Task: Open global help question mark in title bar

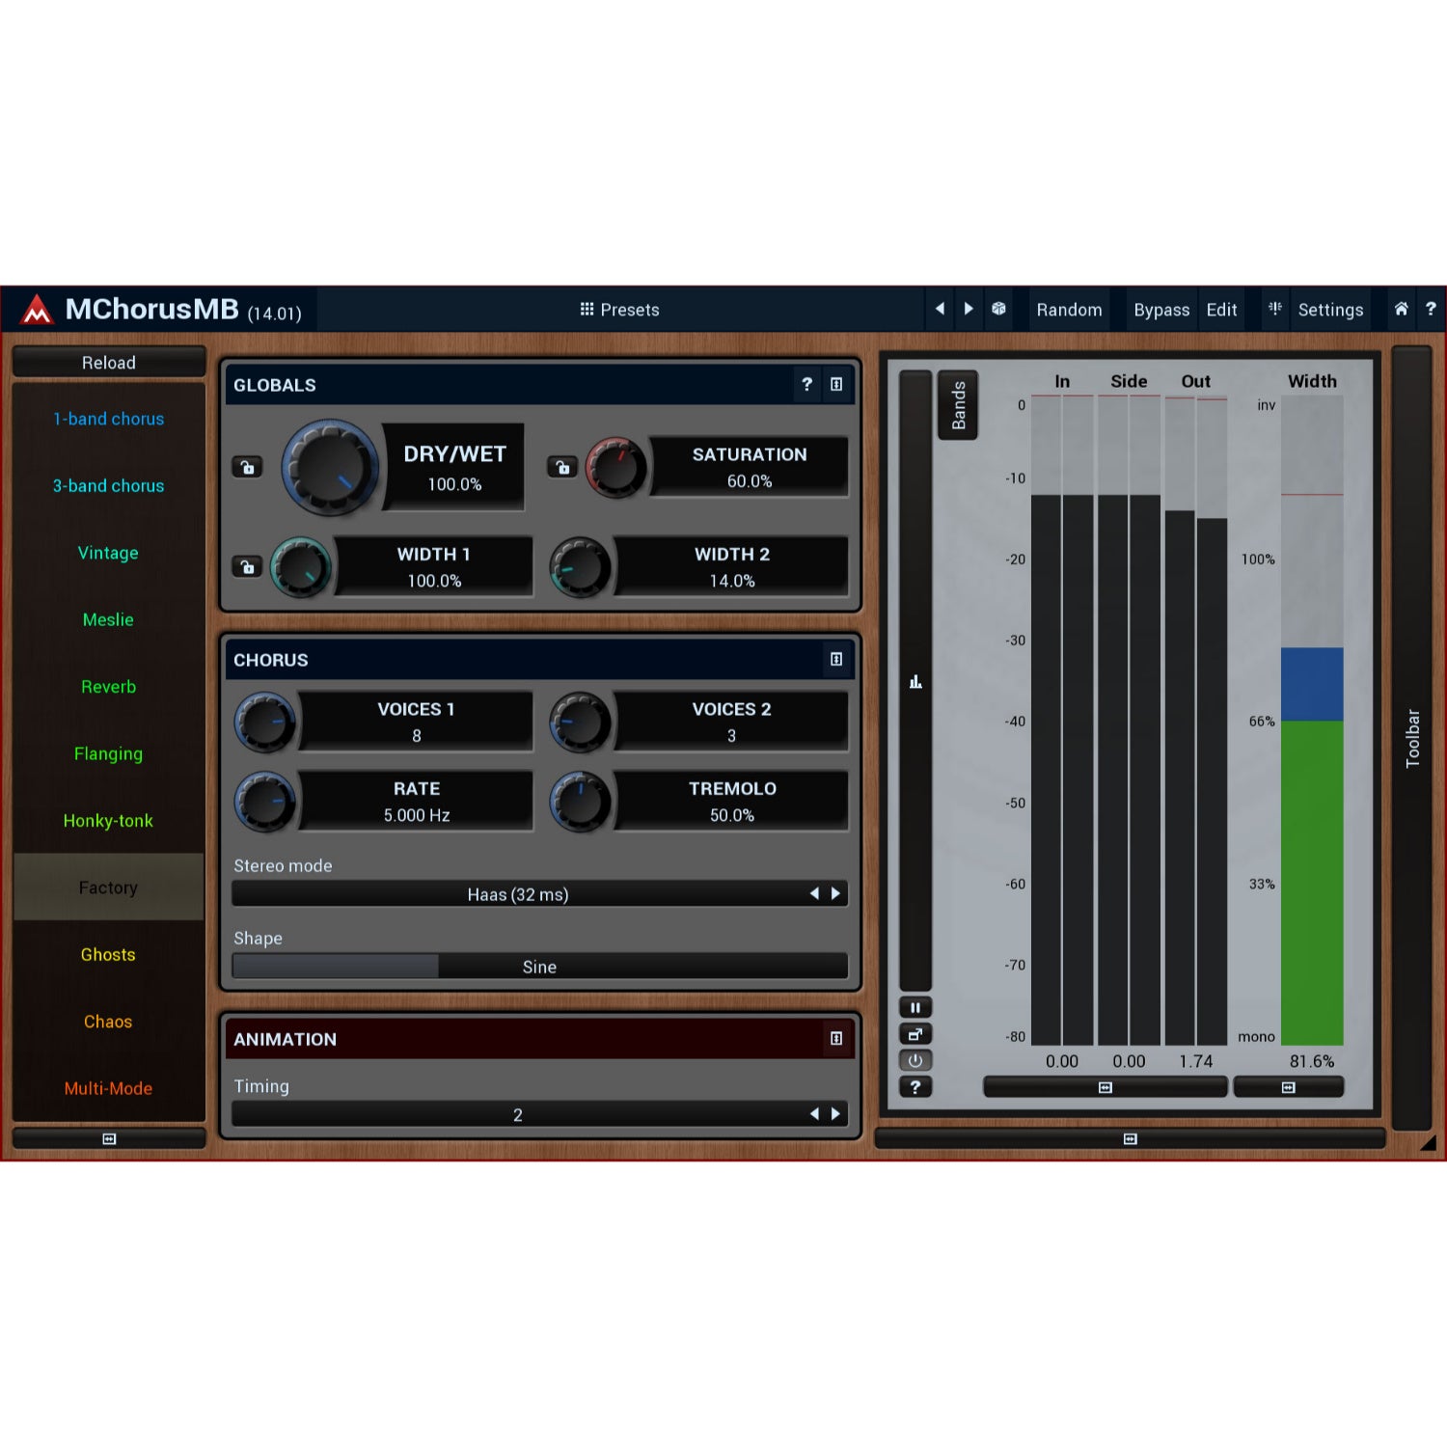Action: tap(1431, 309)
